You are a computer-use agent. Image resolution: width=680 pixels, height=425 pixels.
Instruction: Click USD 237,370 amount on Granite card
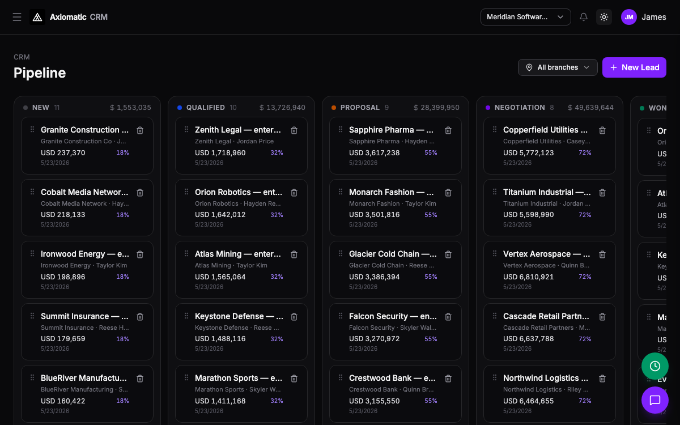63,152
